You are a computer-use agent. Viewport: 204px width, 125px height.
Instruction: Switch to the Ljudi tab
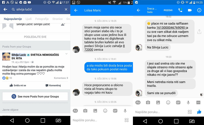click(x=29, y=19)
